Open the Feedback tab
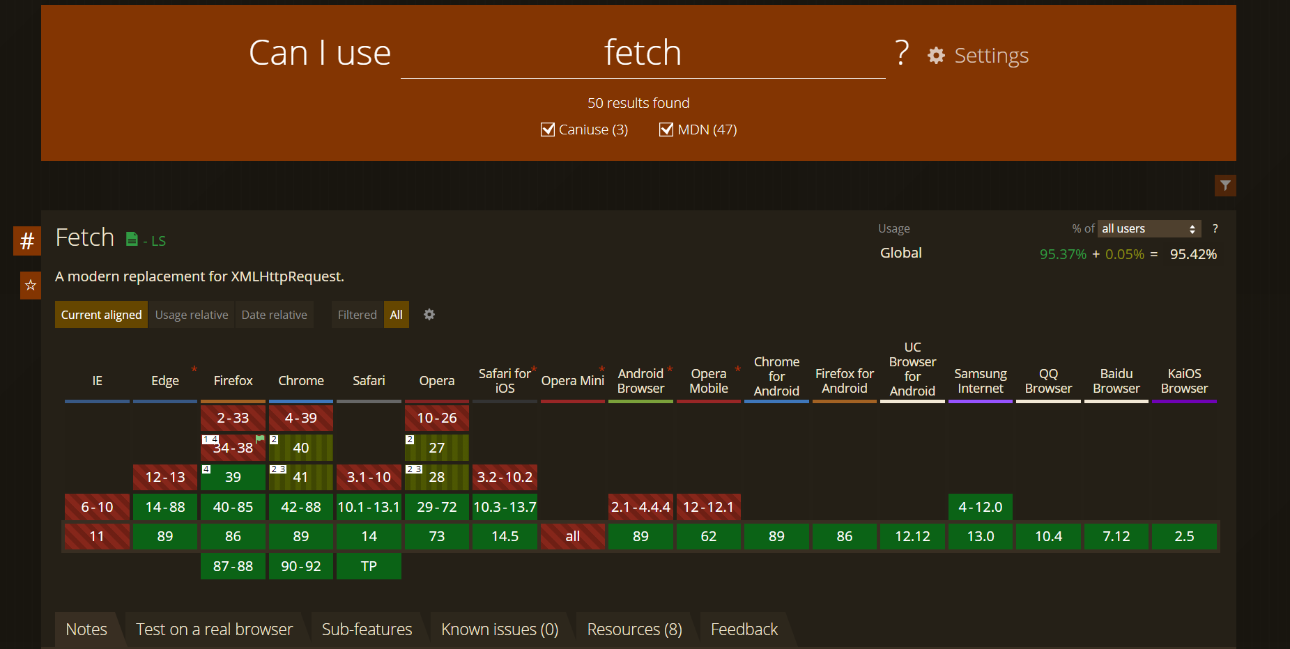1290x649 pixels. click(744, 630)
